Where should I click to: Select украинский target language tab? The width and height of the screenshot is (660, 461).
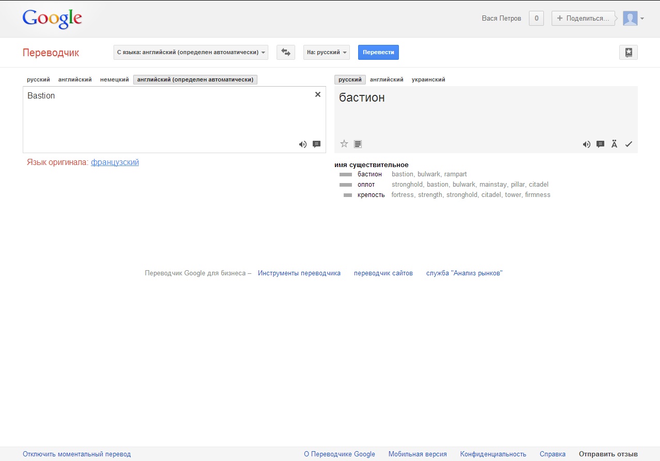click(428, 79)
